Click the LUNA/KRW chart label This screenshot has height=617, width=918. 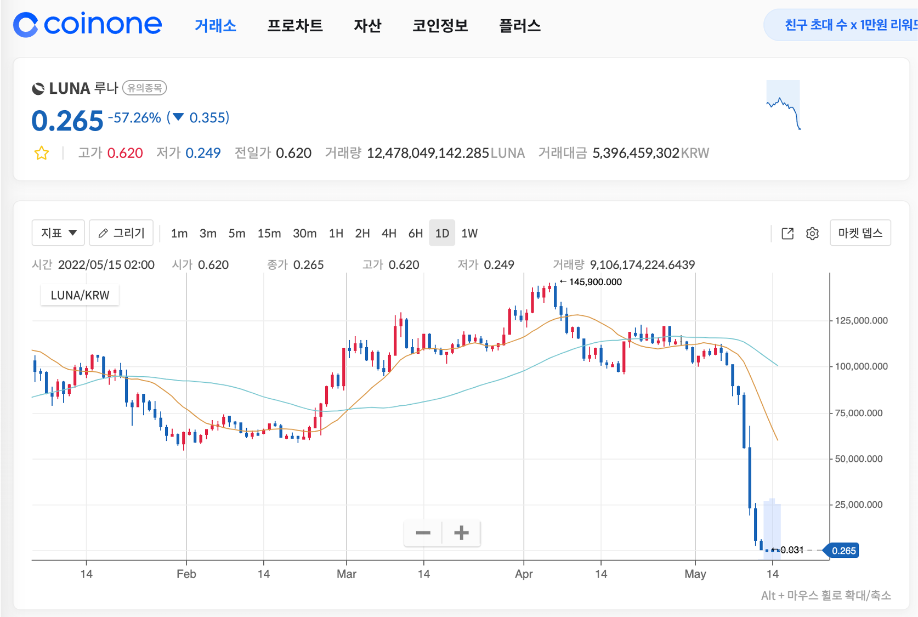point(80,295)
